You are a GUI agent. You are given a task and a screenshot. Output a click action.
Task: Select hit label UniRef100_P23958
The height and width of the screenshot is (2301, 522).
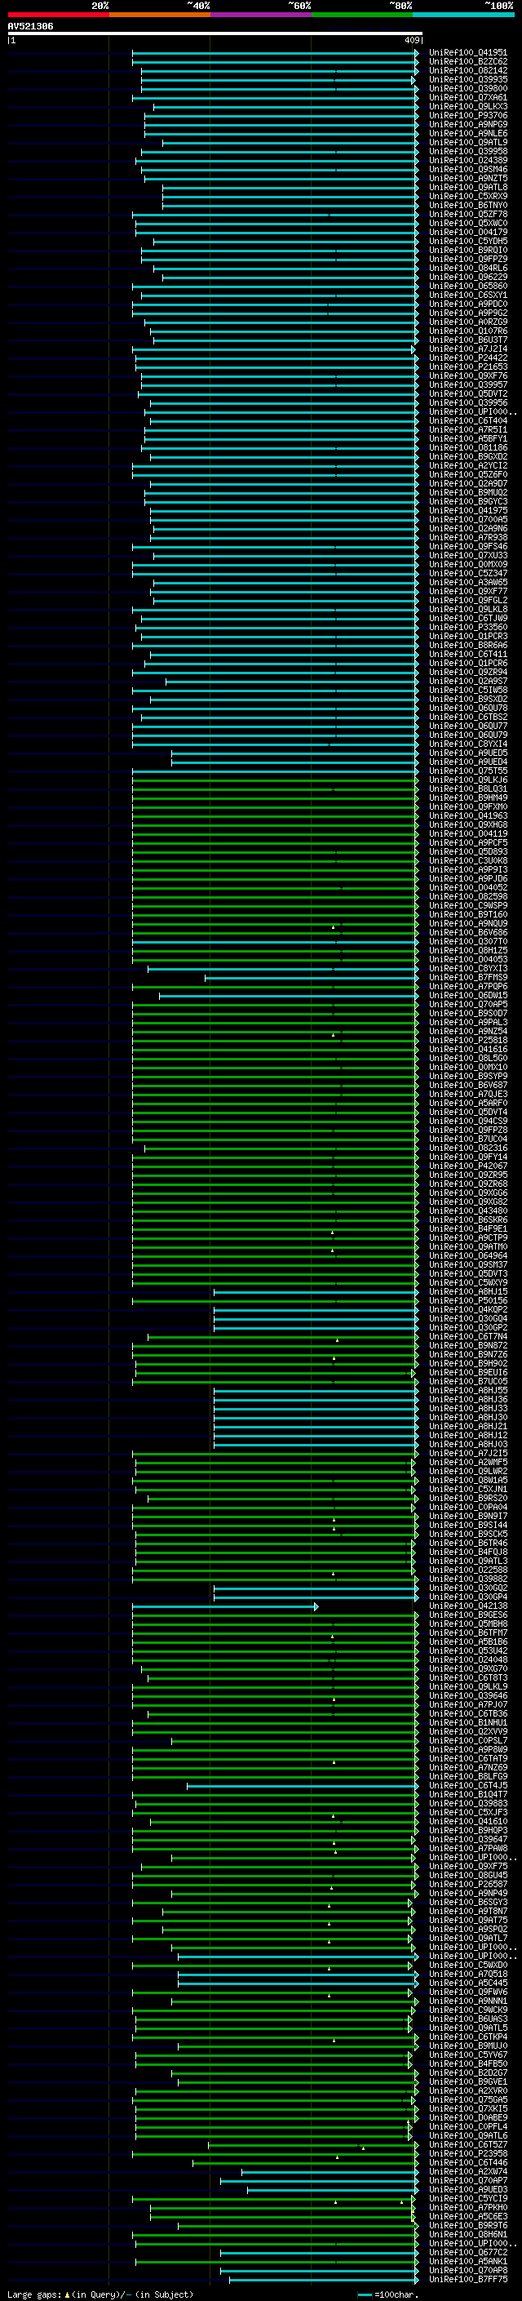point(467,2153)
